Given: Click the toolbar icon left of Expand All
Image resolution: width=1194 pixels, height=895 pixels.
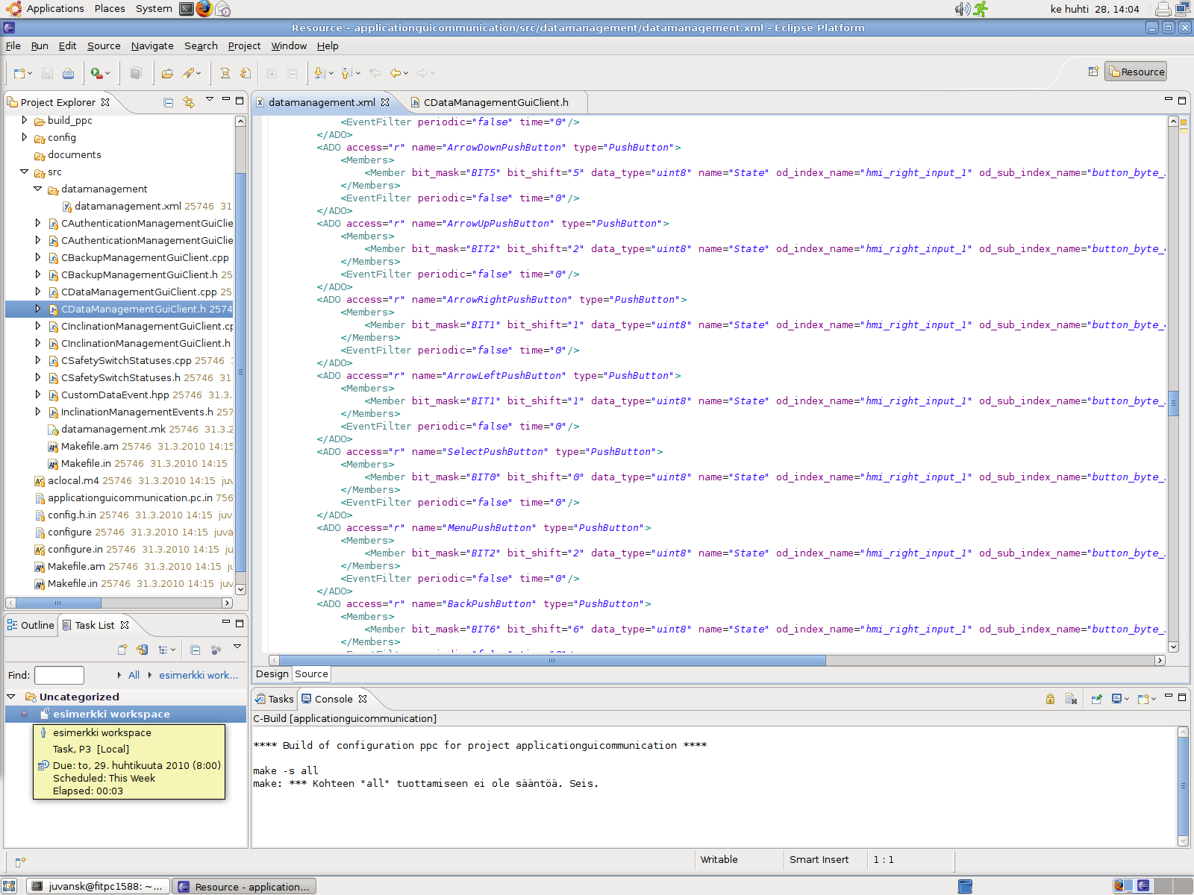Looking at the screenshot, I should [246, 73].
